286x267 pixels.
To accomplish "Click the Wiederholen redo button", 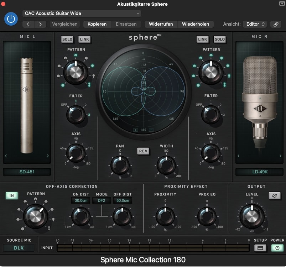I will pyautogui.click(x=196, y=24).
